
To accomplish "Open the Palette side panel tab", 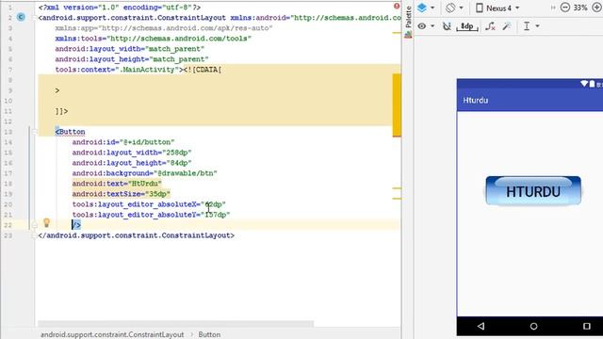I will click(x=408, y=17).
